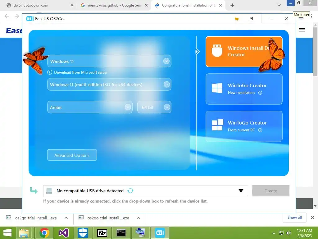Expand the USB drive selection dropdown arrow
The height and width of the screenshot is (239, 318).
point(241,191)
